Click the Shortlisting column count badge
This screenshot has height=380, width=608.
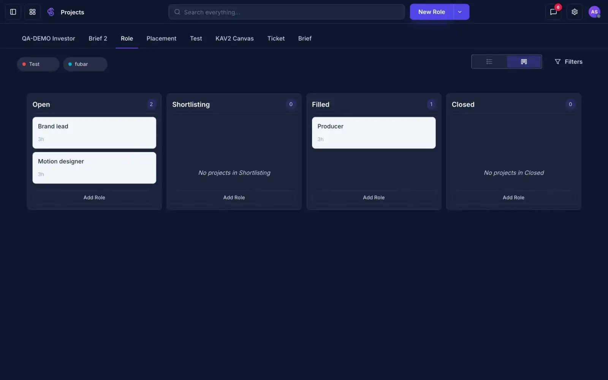291,104
